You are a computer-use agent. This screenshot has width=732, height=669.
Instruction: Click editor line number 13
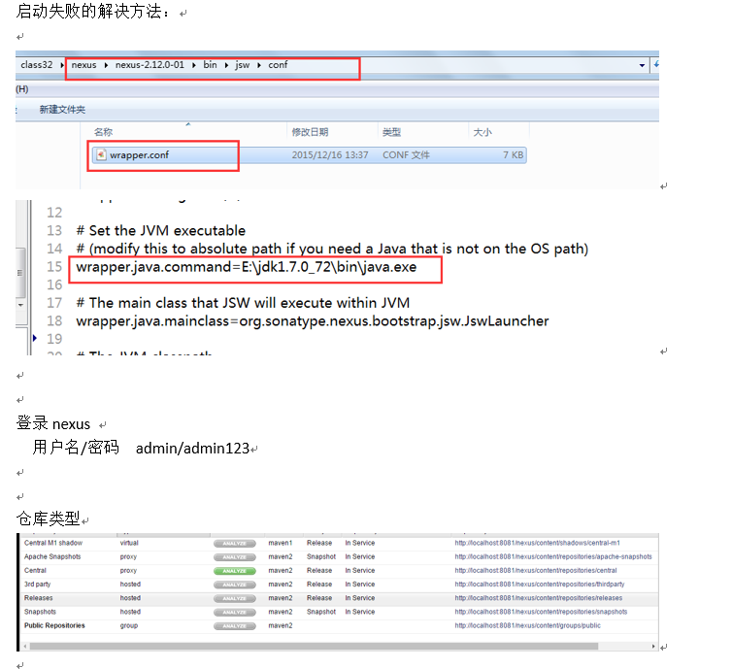(x=54, y=231)
